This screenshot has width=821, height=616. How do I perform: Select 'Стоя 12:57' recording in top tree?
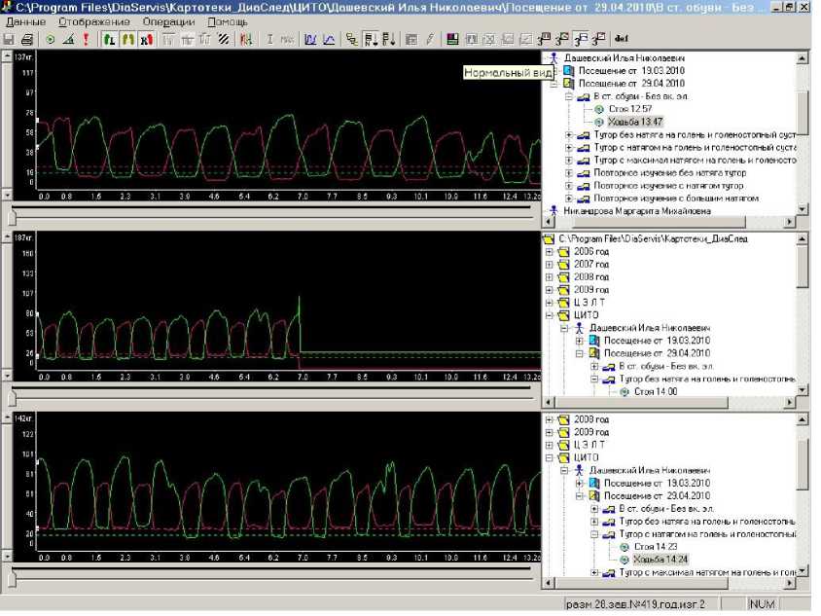coord(630,110)
